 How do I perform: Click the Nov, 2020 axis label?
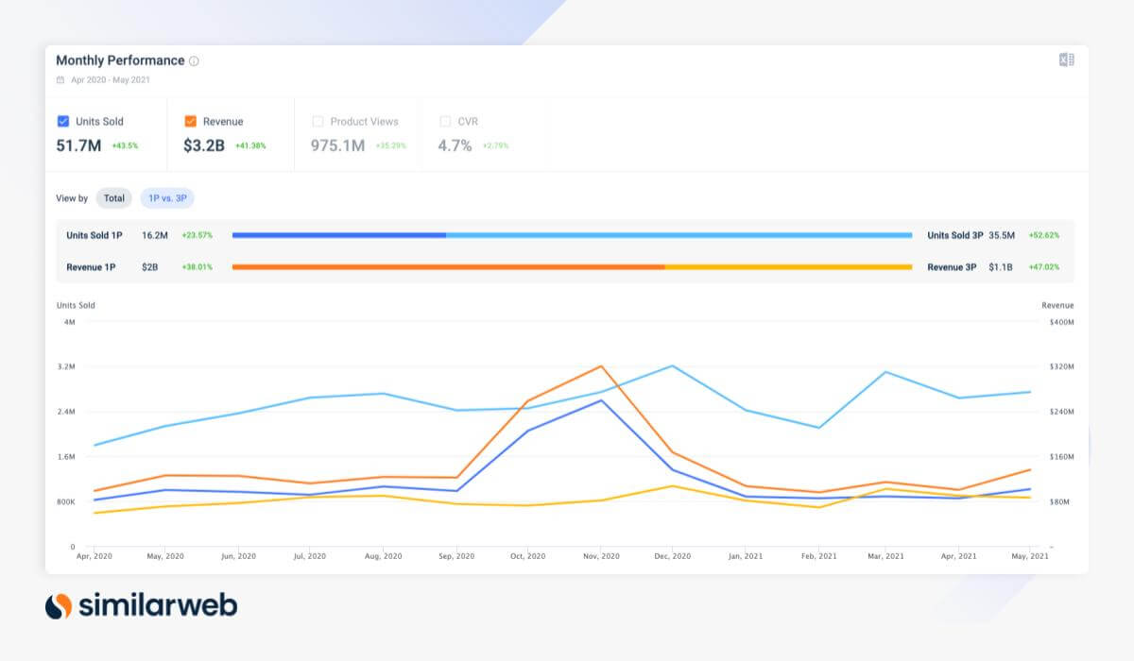(601, 556)
